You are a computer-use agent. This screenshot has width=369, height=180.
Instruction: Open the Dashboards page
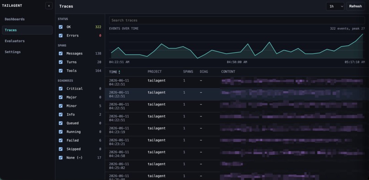15,19
